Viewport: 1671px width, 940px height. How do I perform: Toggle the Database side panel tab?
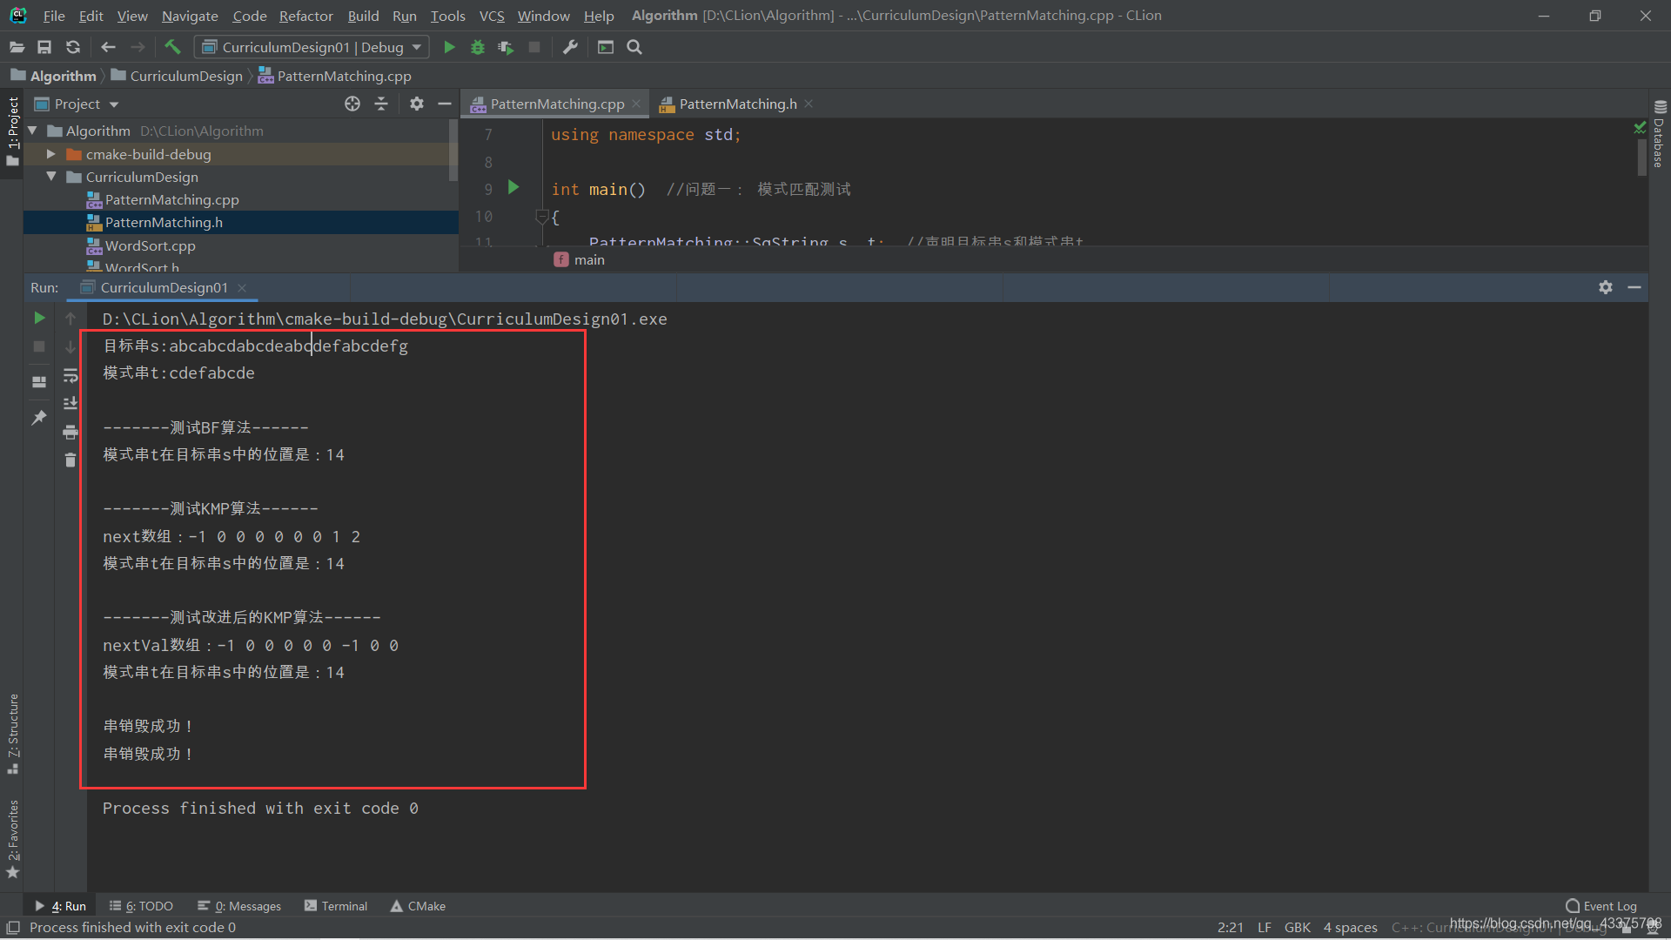coord(1659,134)
